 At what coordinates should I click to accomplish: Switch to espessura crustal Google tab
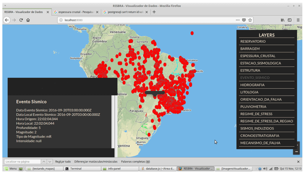click(76, 12)
